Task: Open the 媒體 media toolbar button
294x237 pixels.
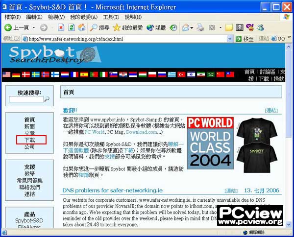Action: point(156,28)
